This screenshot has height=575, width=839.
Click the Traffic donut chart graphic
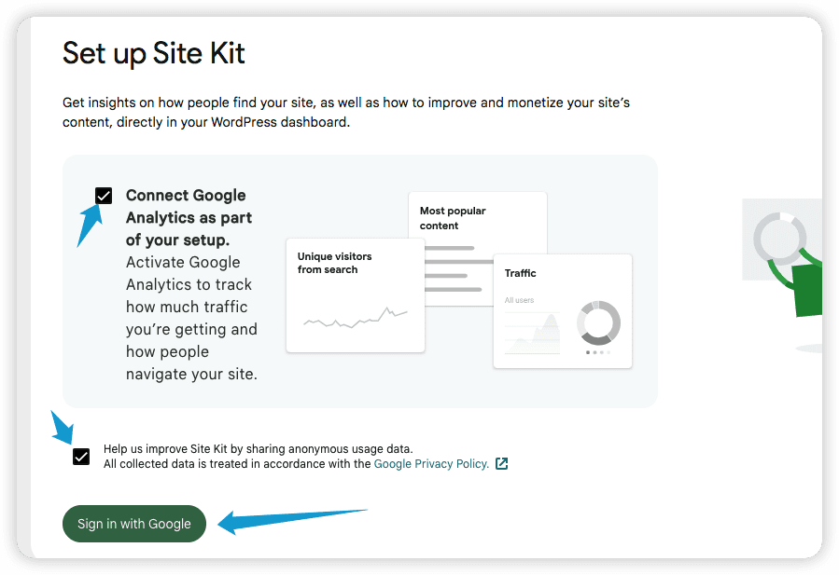pyautogui.click(x=598, y=322)
